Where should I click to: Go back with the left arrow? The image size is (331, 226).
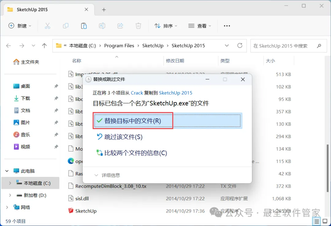9,46
